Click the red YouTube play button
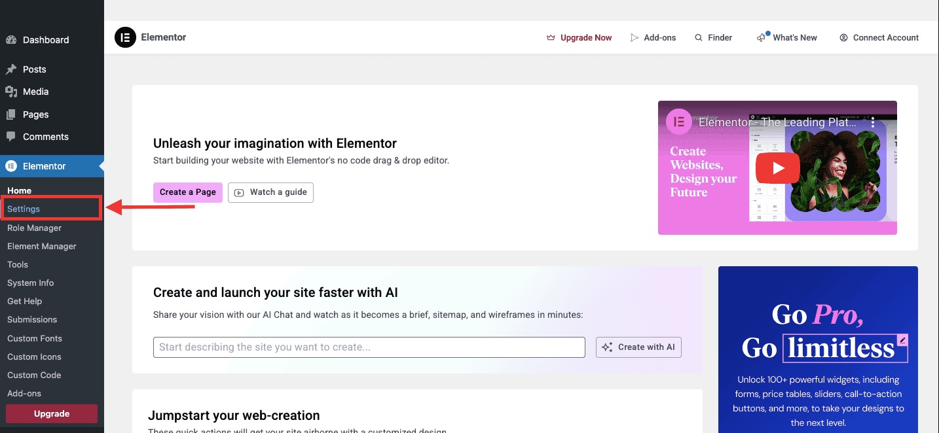939x433 pixels. 778,168
